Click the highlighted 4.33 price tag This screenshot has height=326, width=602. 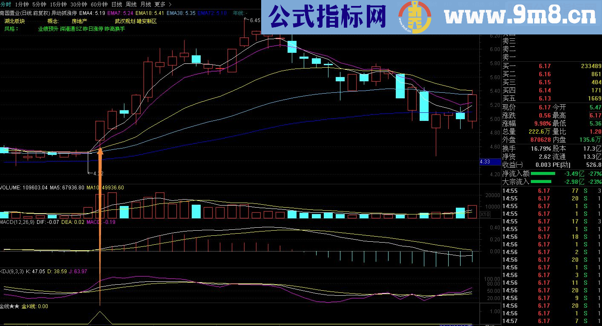pos(489,162)
